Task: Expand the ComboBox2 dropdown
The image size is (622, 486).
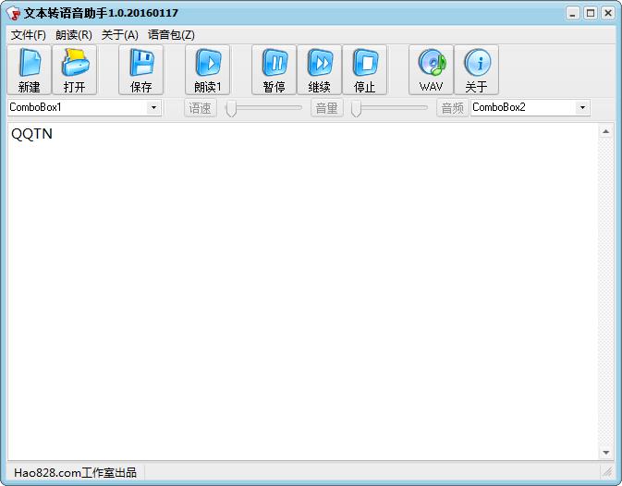Action: [x=582, y=108]
